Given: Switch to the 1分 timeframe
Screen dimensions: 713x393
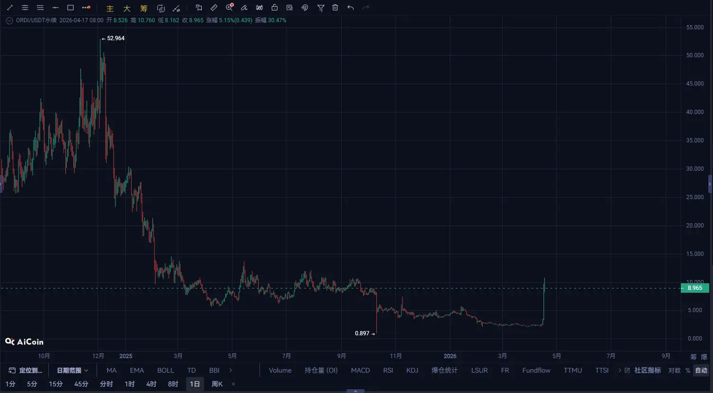Looking at the screenshot, I should coord(10,384).
